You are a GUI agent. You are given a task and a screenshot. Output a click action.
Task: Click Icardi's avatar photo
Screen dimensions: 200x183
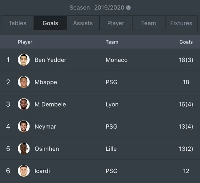point(24,171)
